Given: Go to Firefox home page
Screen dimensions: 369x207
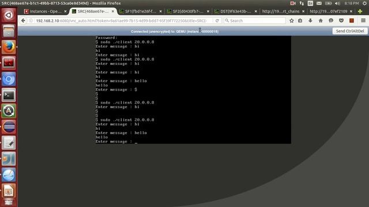Looking at the screenshot, I should pos(321,21).
